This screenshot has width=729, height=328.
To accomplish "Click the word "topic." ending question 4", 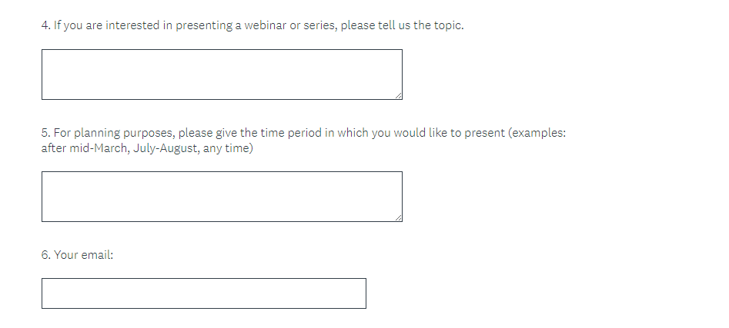I will (x=448, y=25).
